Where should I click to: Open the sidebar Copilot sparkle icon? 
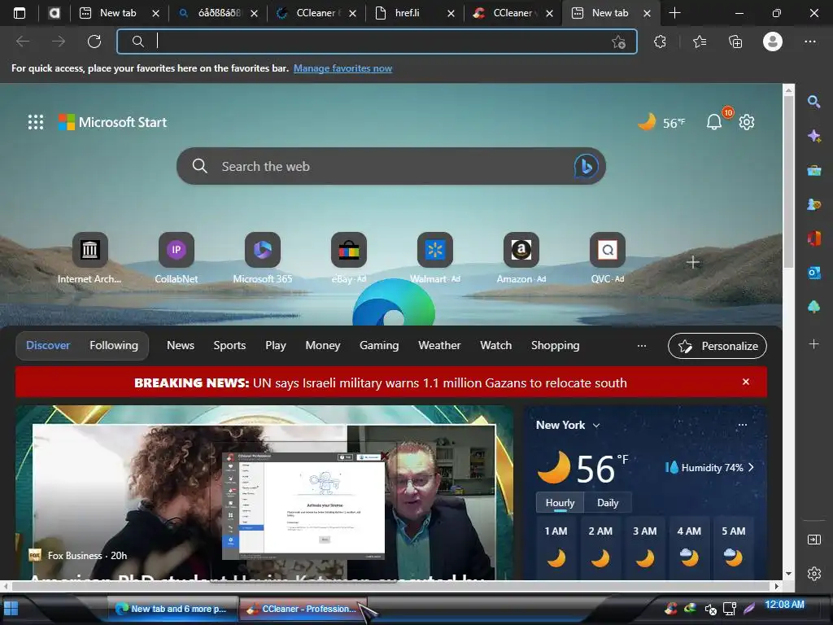(x=813, y=136)
